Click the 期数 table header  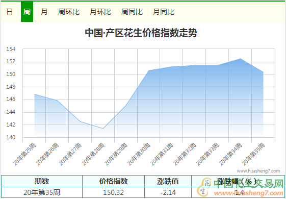coord(42,181)
